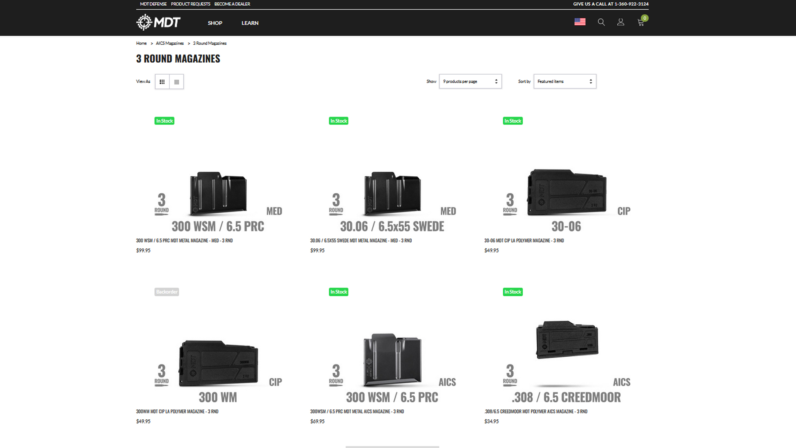Open the Sort by Featured items dropdown
The image size is (796, 448).
[x=565, y=81]
